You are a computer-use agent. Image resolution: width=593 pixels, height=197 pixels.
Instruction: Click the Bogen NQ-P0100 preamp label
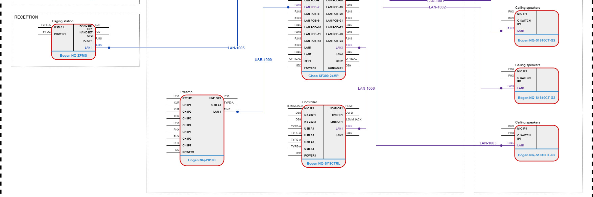[202, 160]
